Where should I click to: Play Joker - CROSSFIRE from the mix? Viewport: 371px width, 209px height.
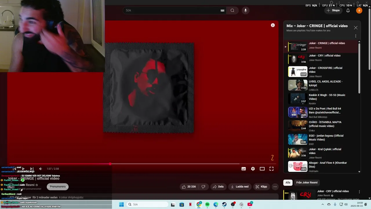click(321, 72)
